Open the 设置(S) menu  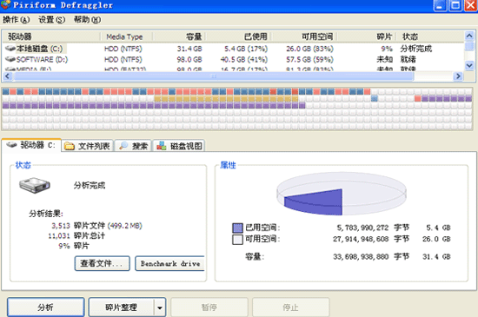click(x=52, y=20)
